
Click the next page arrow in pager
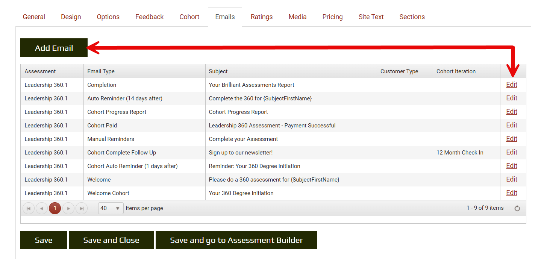tap(68, 208)
